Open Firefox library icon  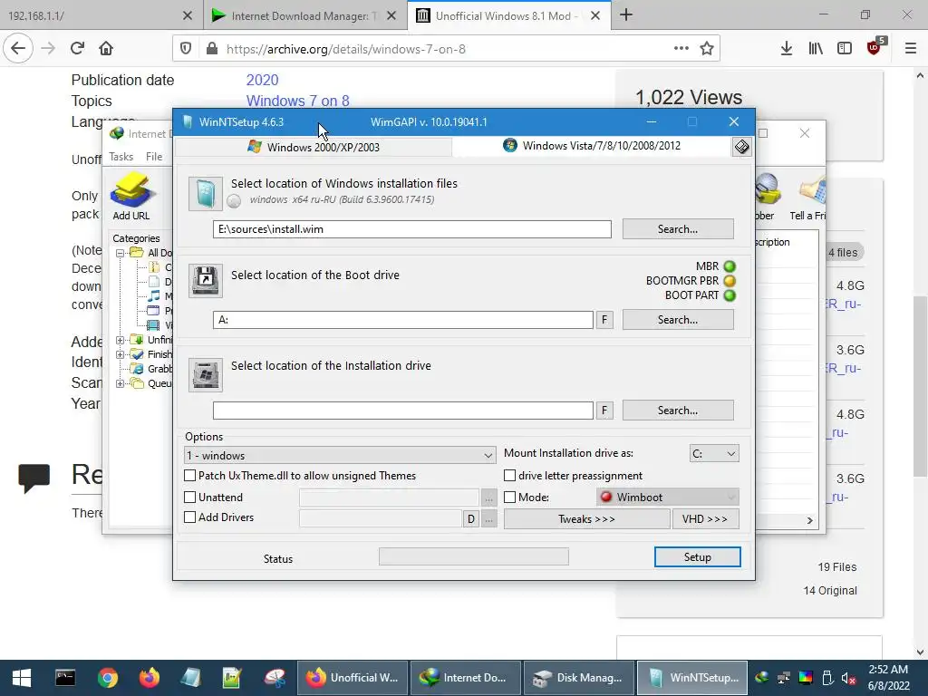(816, 49)
